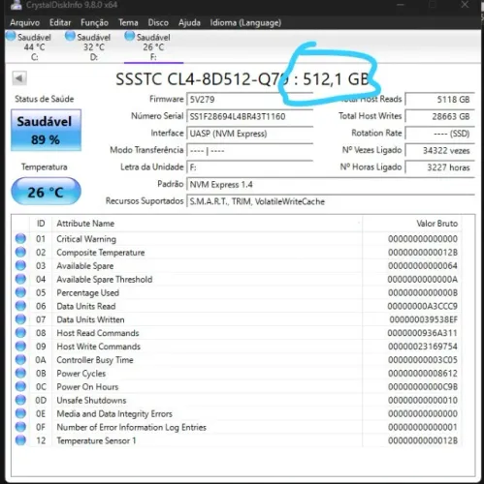Click the Interface field UASP (NVM Express)
The width and height of the screenshot is (484, 484).
[250, 134]
